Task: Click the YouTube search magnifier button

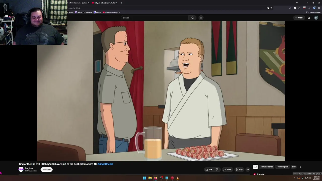Action: (192, 18)
